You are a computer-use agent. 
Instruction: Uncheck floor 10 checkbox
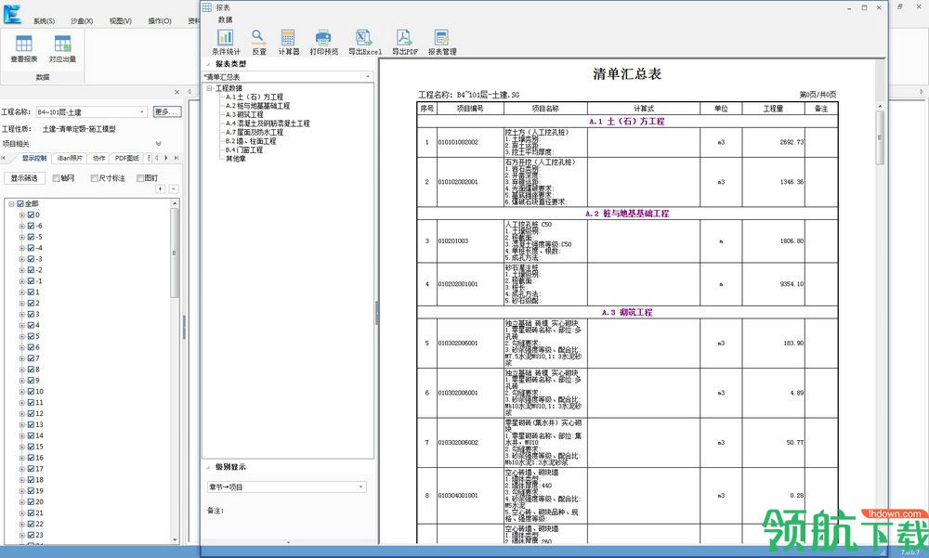click(x=31, y=392)
